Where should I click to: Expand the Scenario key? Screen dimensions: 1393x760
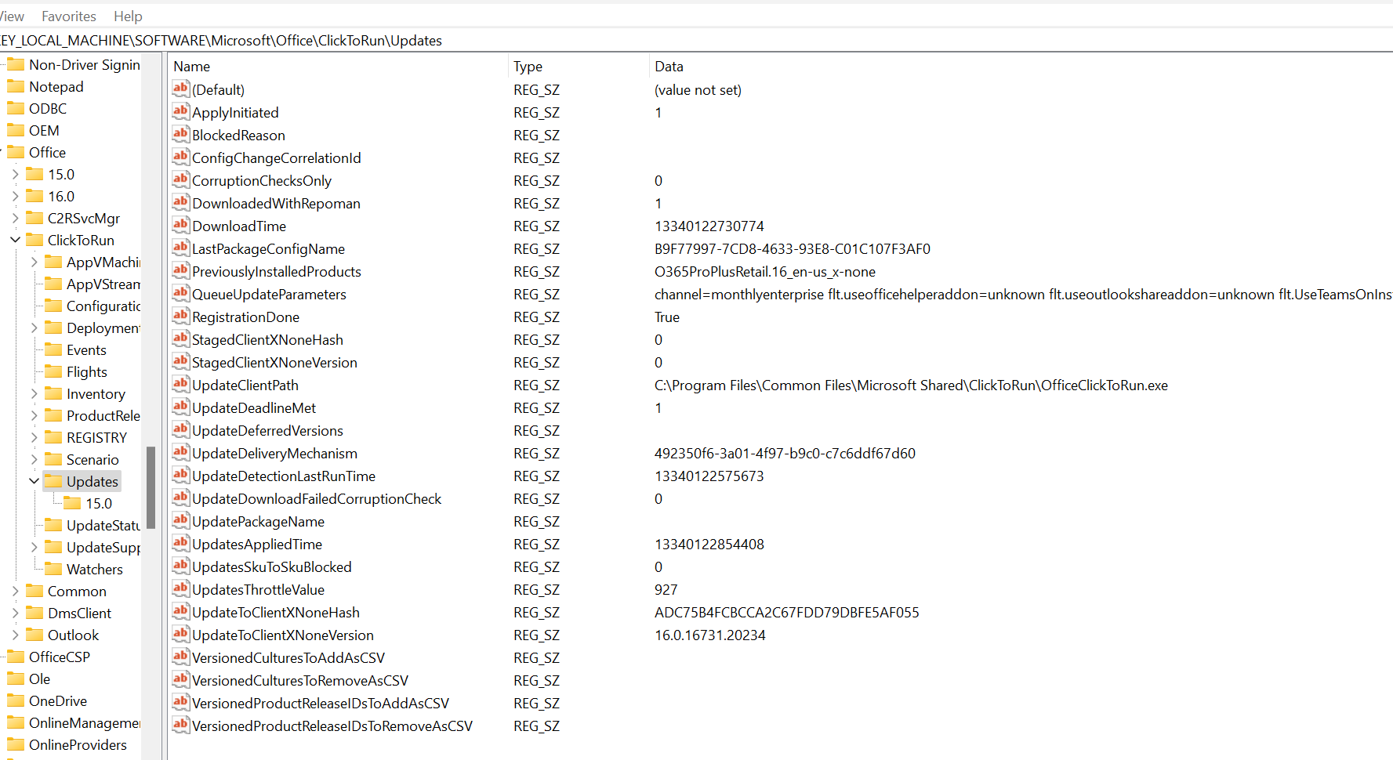point(34,459)
